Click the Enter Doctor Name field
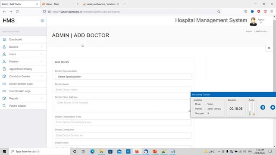The image size is (276, 155). coord(123,90)
